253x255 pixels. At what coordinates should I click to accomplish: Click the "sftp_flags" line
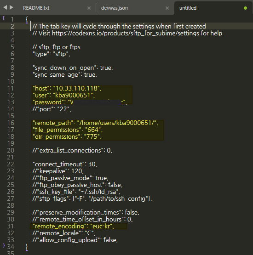tap(92, 198)
